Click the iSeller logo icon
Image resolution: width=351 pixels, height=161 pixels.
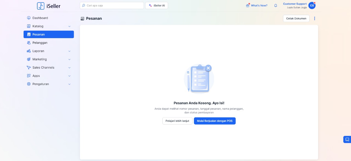(x=41, y=6)
